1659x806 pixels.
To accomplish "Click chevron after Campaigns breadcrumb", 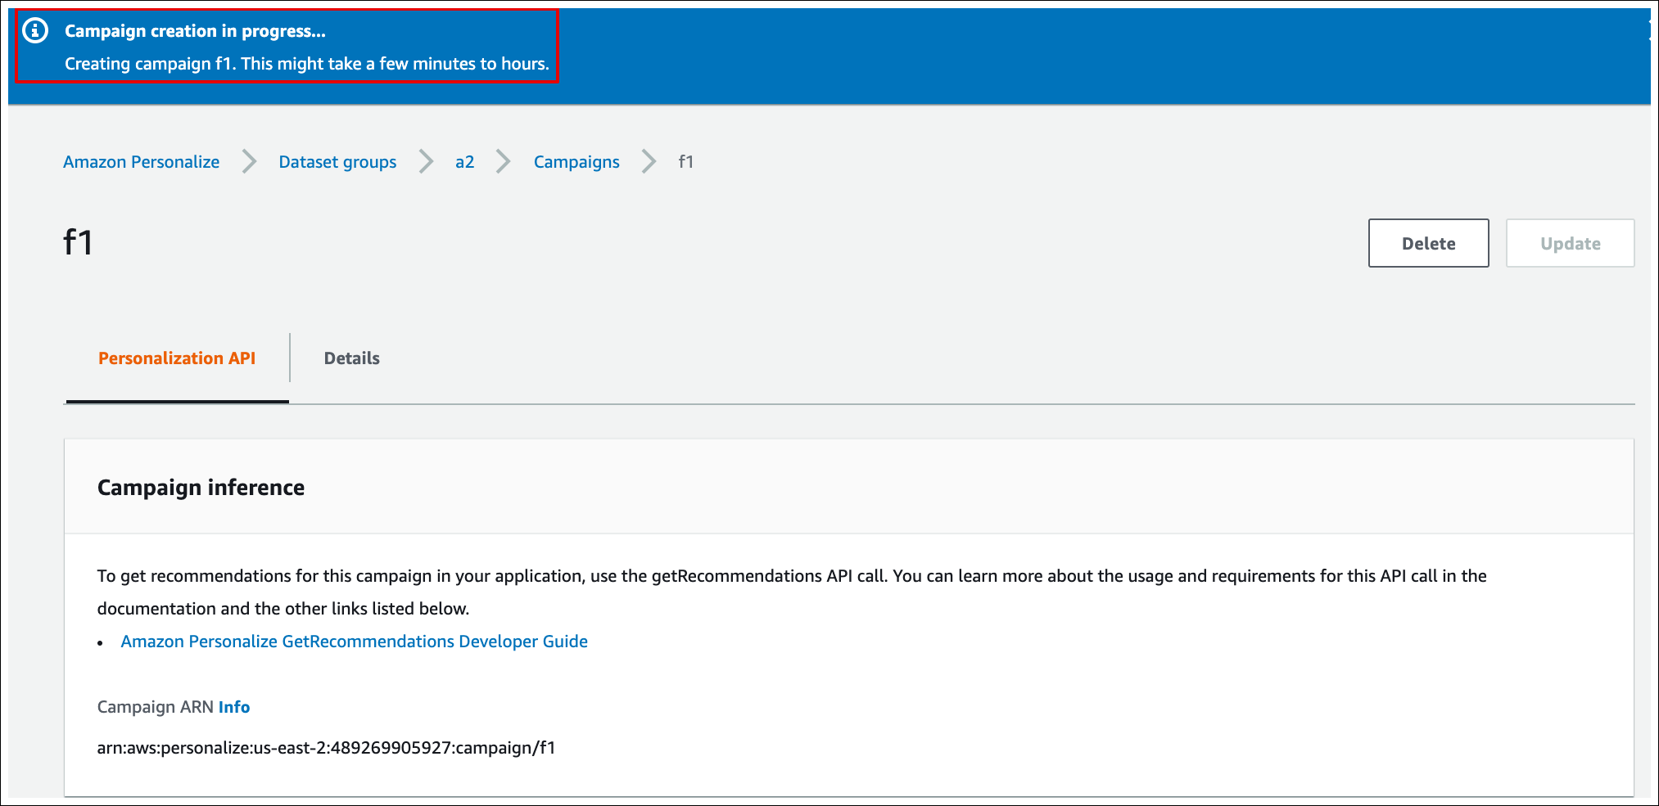I will tap(649, 162).
